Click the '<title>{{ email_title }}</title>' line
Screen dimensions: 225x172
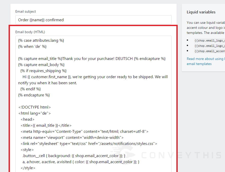pyautogui.click(x=46, y=125)
